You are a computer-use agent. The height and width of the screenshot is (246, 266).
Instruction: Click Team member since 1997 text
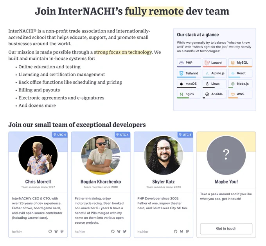(38, 187)
